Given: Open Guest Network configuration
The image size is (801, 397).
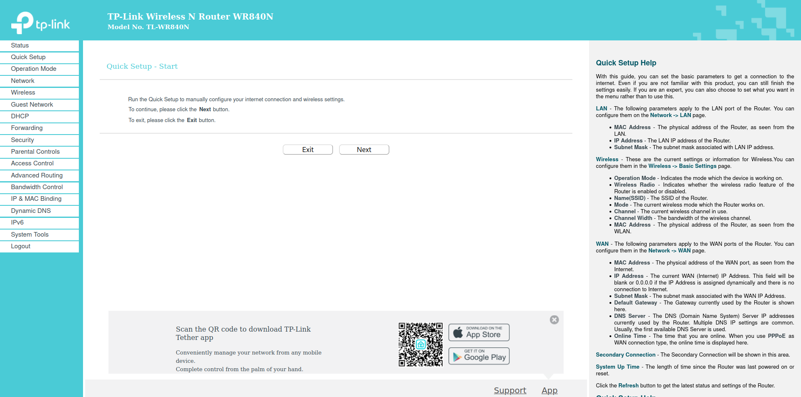Looking at the screenshot, I should 32,105.
